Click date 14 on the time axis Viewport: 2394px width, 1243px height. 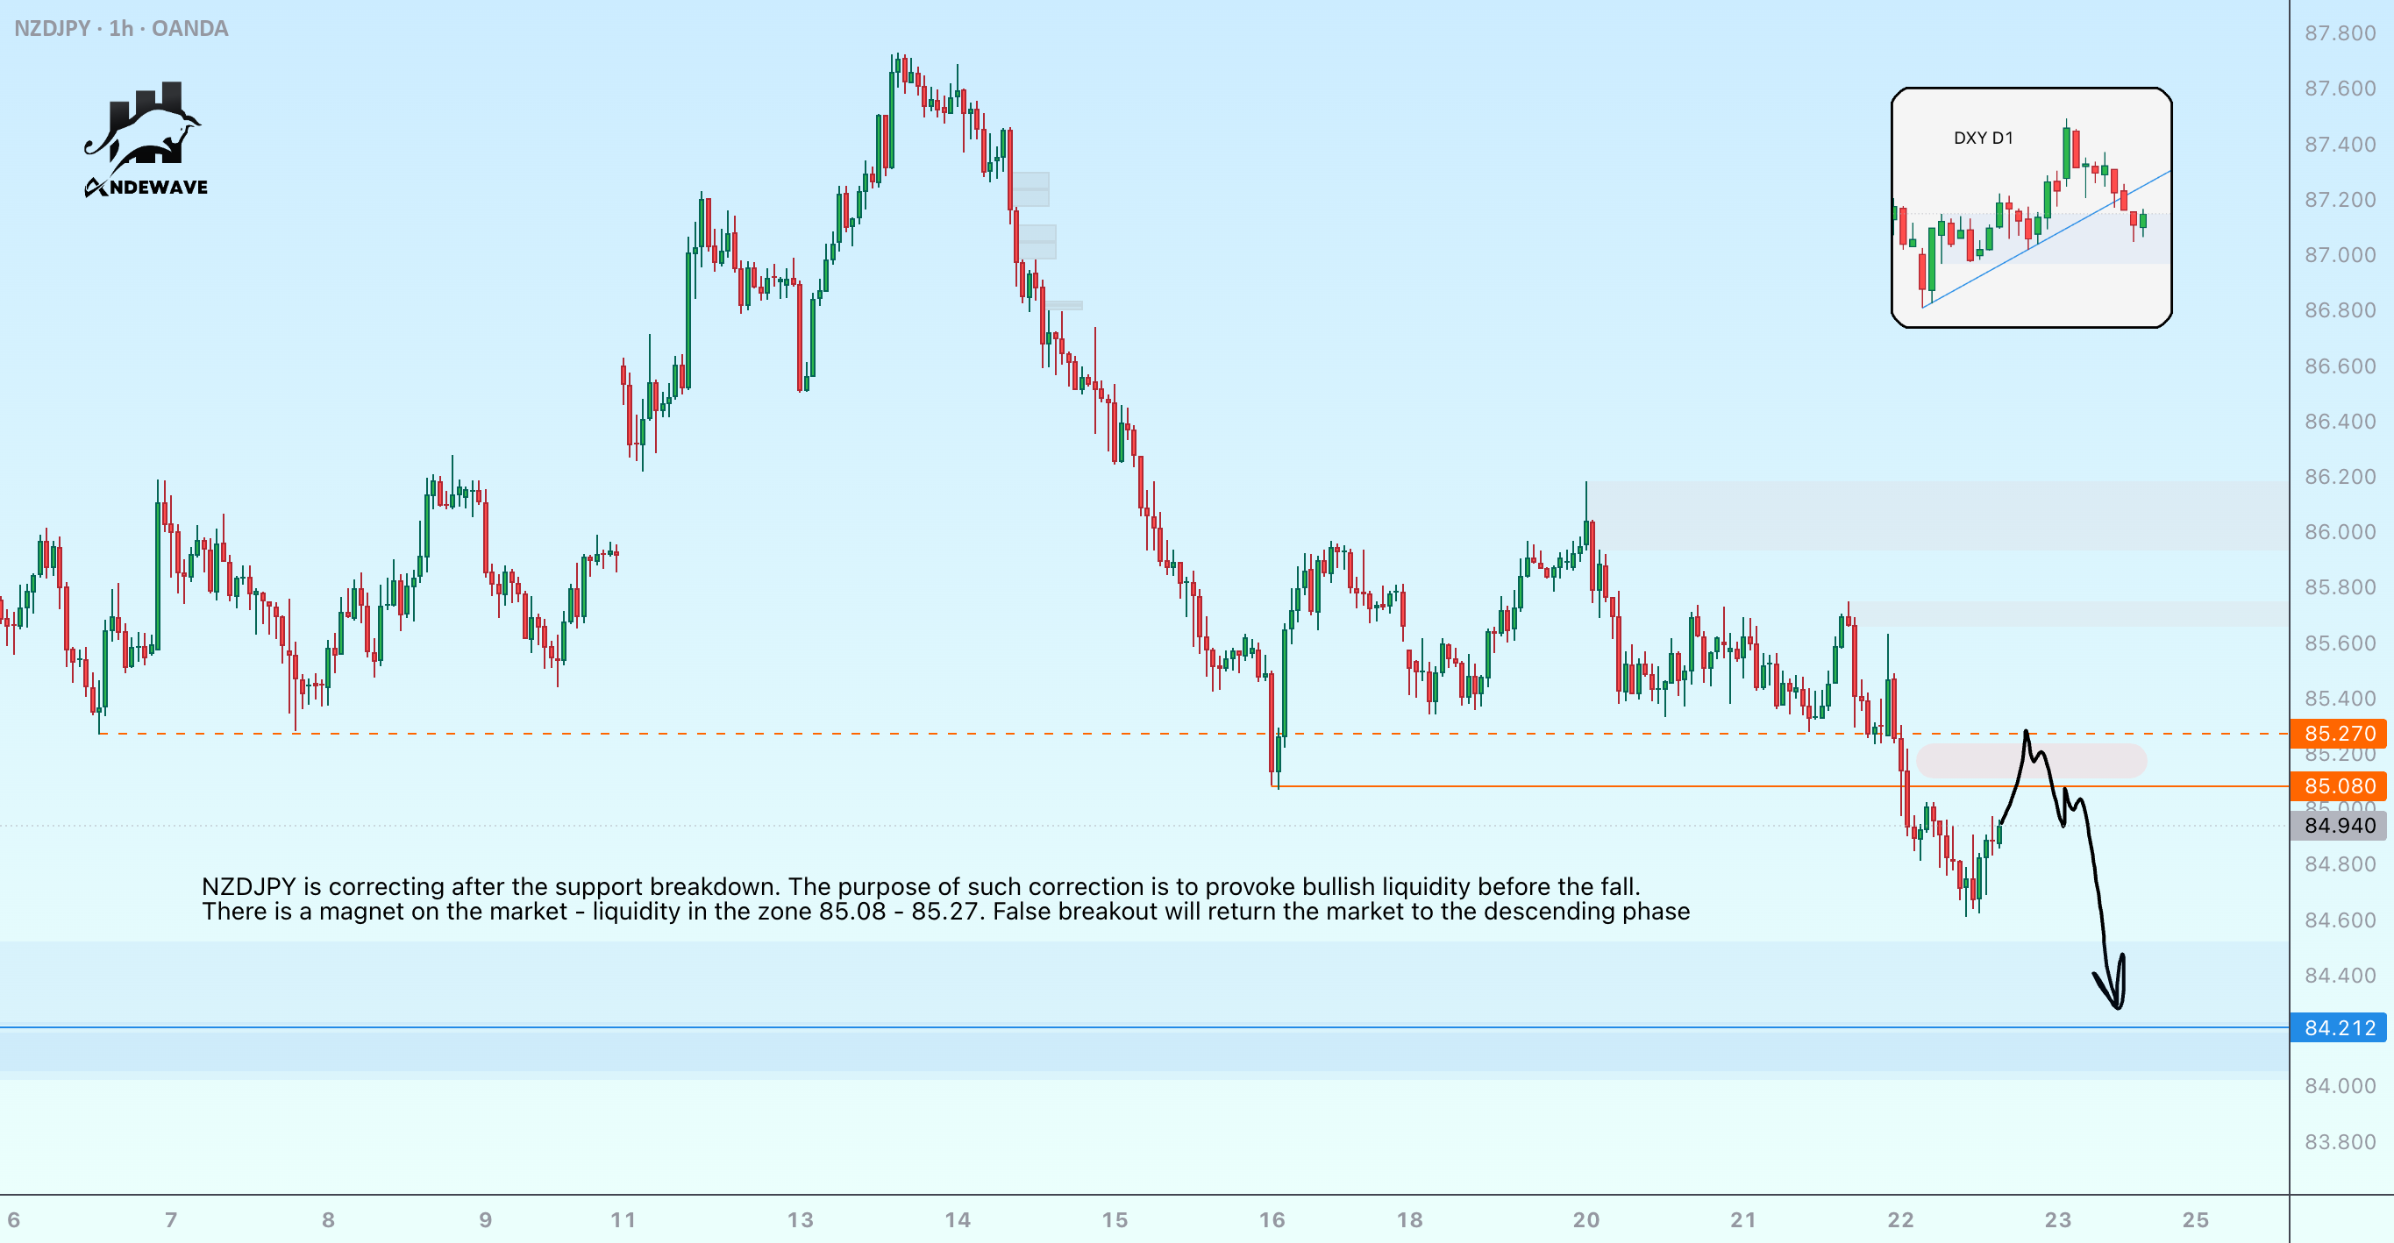(958, 1220)
